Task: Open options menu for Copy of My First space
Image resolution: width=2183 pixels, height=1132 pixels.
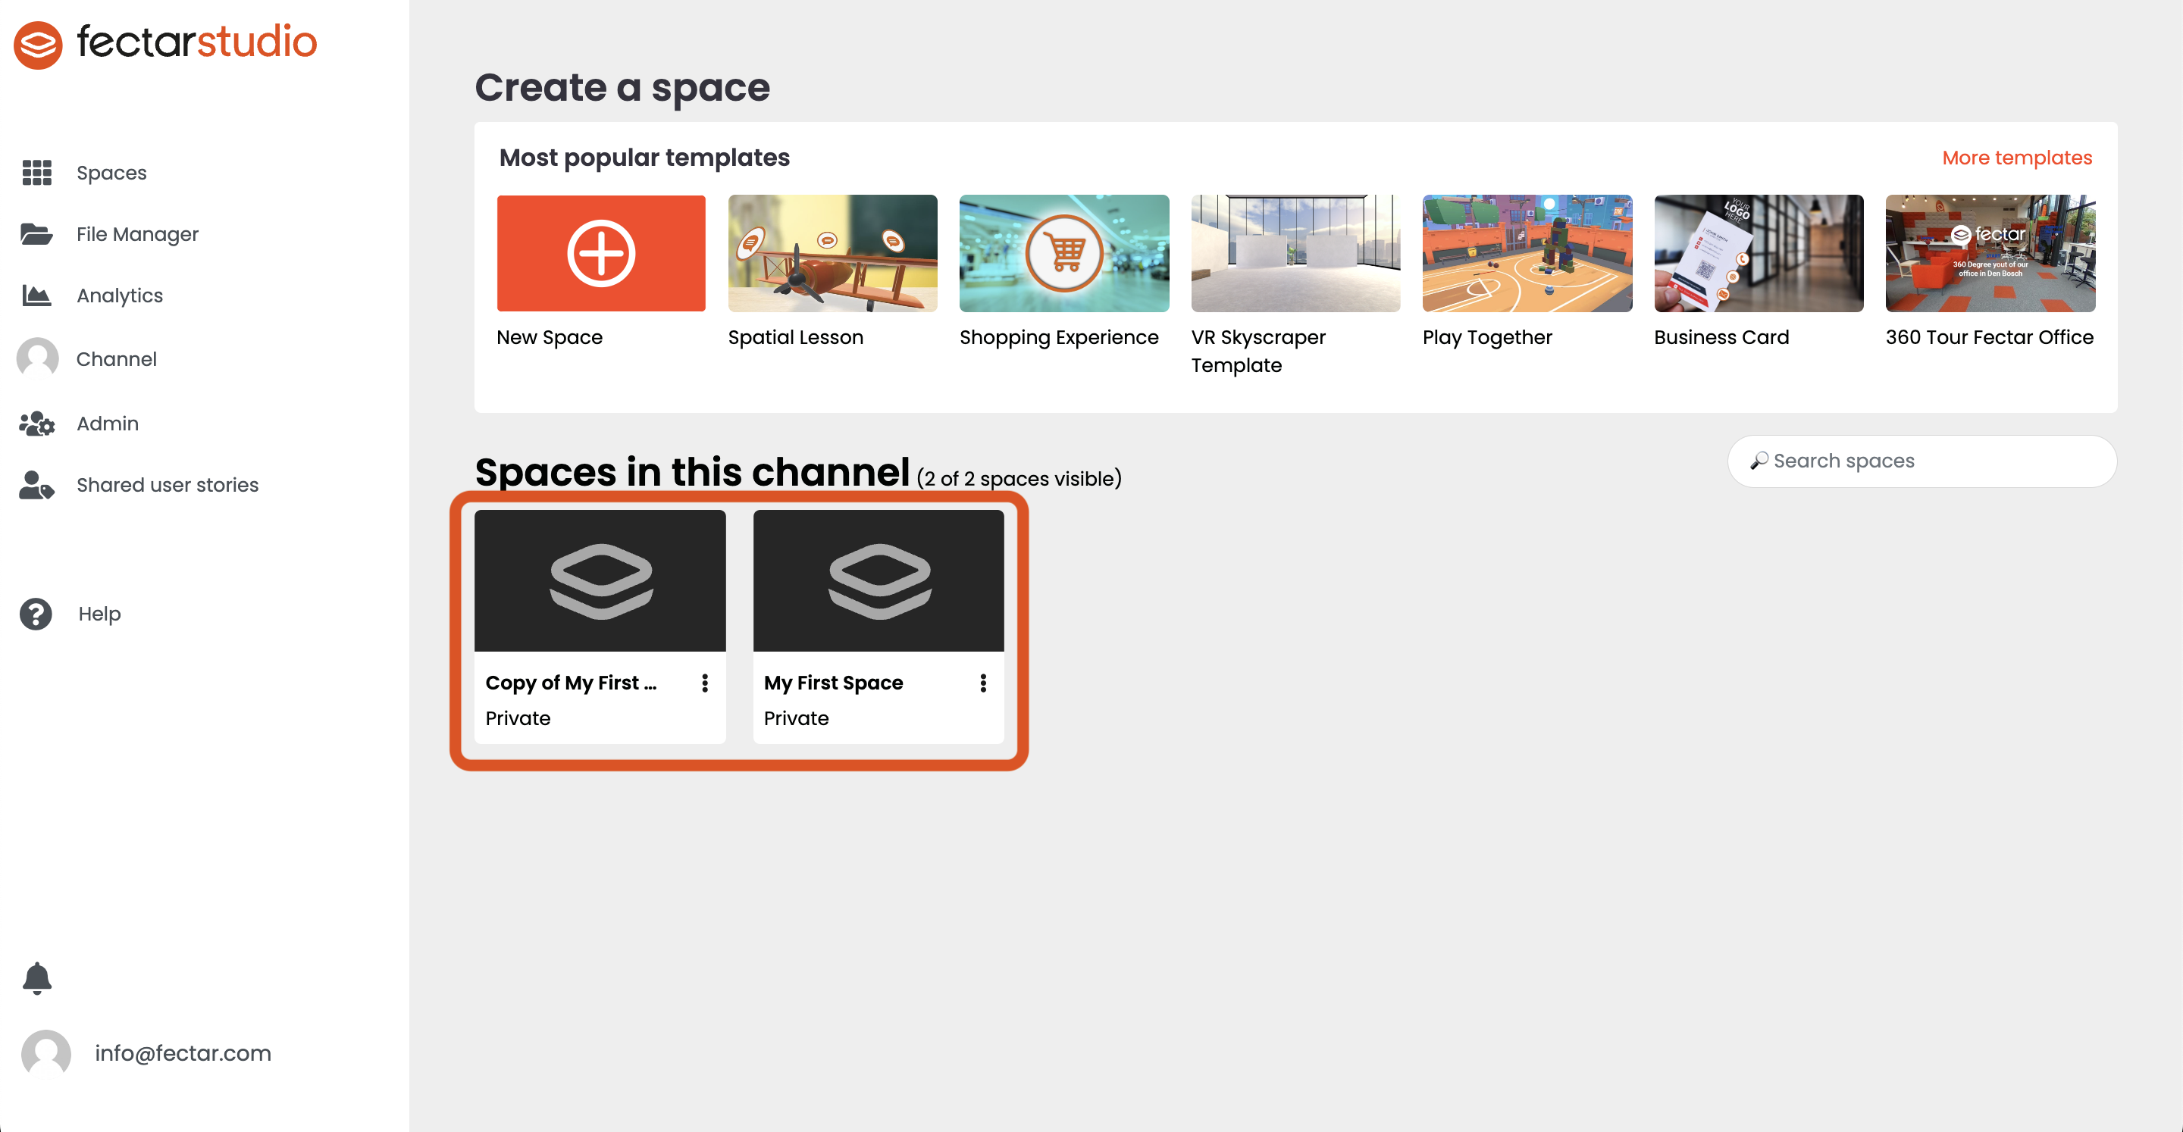Action: coord(704,683)
